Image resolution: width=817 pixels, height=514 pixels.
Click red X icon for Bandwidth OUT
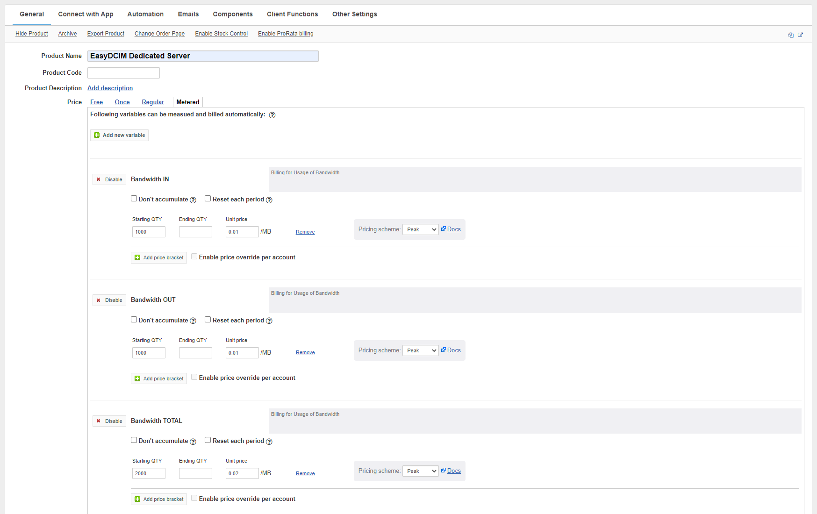coord(98,300)
